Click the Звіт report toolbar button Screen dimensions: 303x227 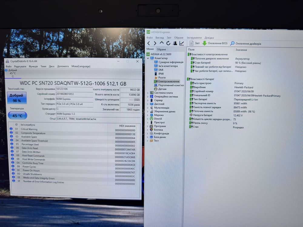click(x=195, y=43)
